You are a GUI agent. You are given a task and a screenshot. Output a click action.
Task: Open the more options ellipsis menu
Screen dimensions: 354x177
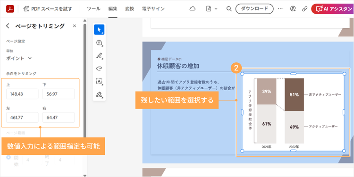(x=280, y=9)
